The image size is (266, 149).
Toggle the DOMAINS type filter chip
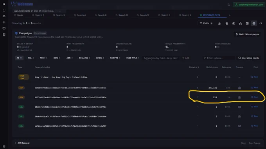[83, 58]
